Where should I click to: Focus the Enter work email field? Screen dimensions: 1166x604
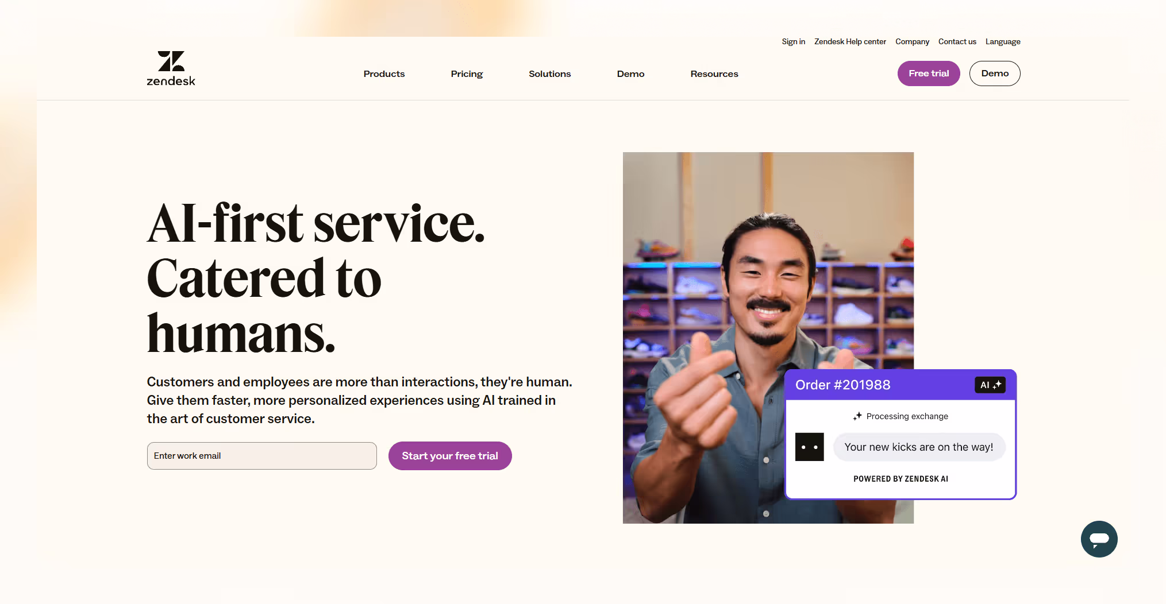pyautogui.click(x=262, y=456)
